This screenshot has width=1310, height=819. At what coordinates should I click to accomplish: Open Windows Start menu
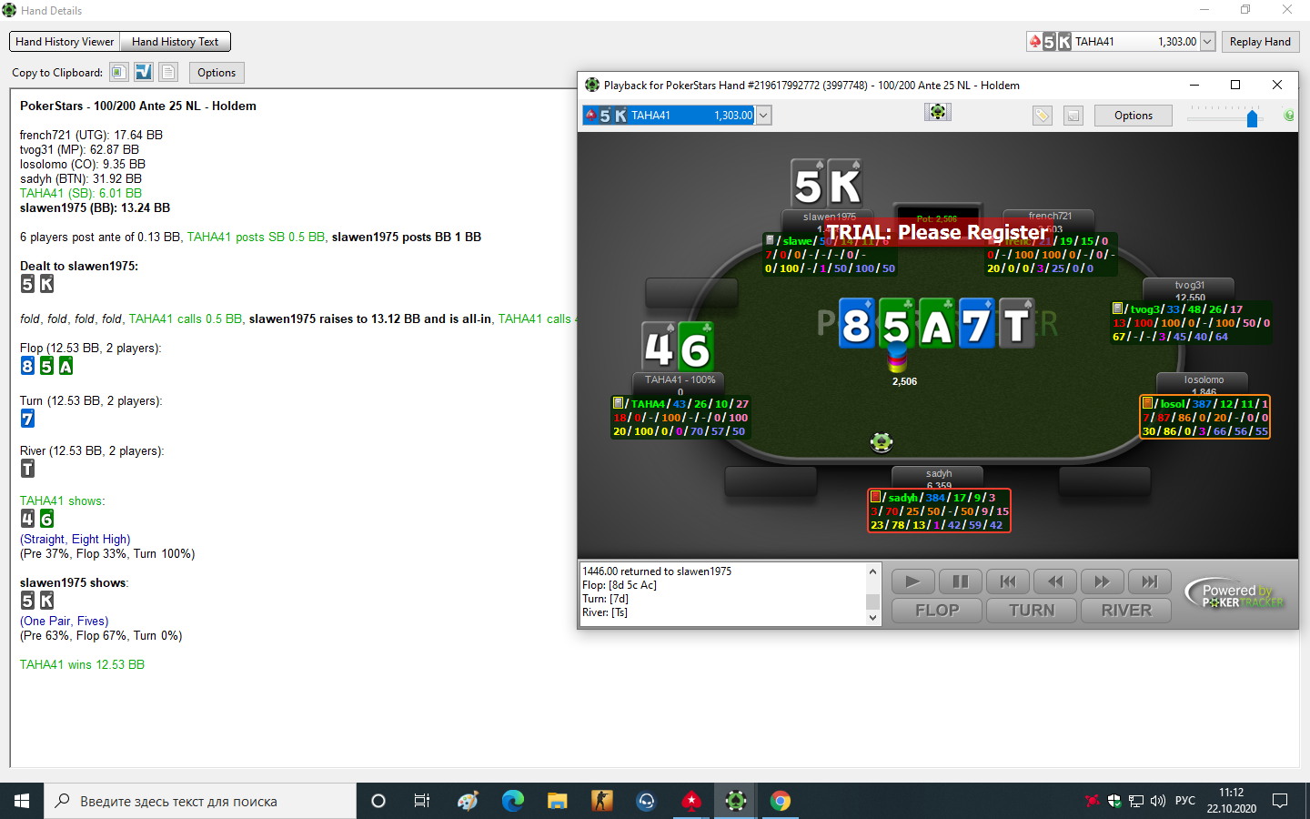click(22, 801)
